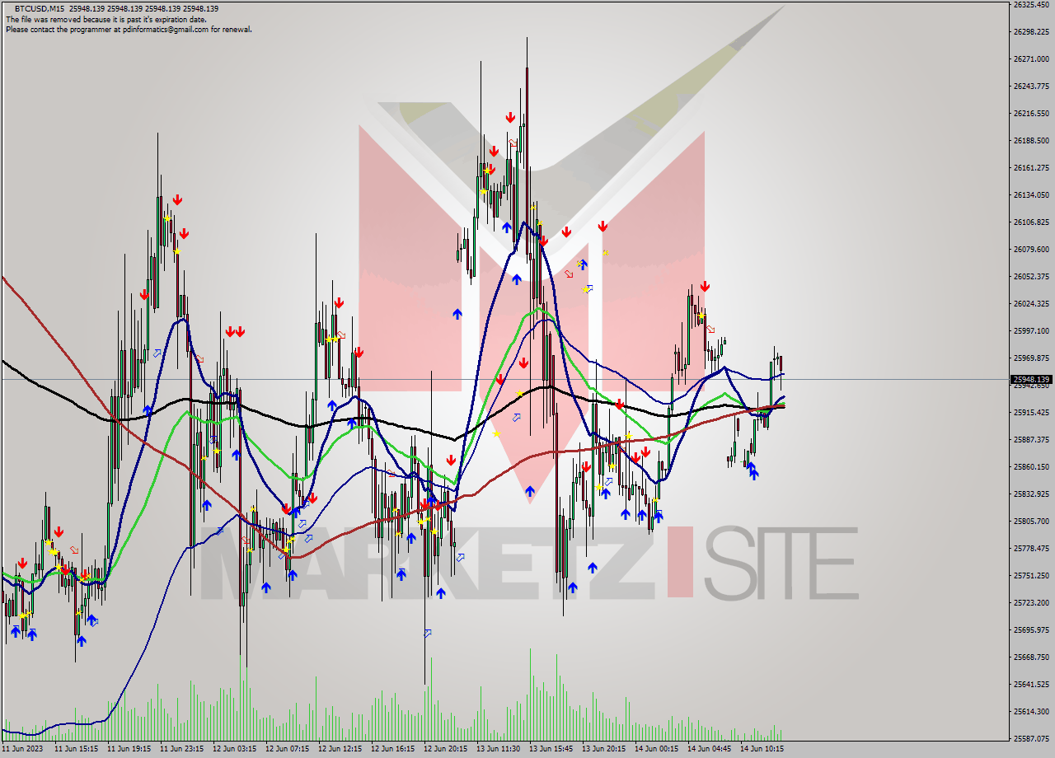Click the 26106.825 price axis label

1032,222
